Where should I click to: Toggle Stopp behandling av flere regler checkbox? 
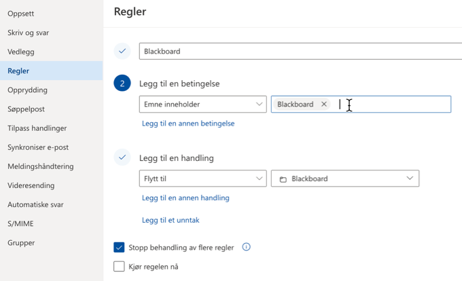click(119, 248)
